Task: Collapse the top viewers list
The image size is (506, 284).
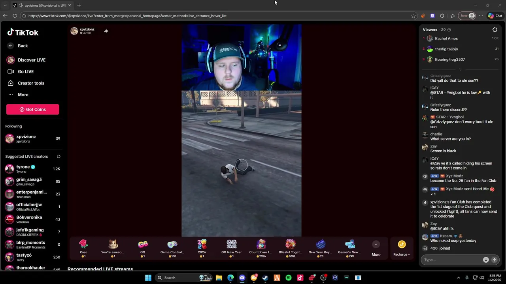Action: pyautogui.click(x=460, y=69)
